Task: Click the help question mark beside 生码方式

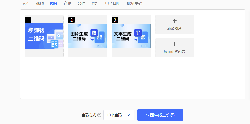Action: click(x=99, y=115)
